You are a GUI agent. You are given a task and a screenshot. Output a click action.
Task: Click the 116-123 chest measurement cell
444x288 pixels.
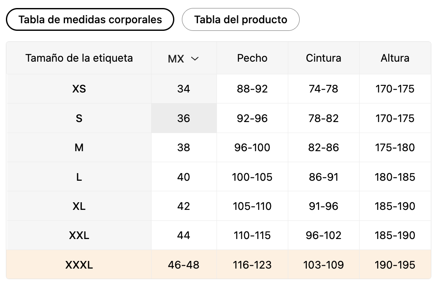click(x=252, y=265)
